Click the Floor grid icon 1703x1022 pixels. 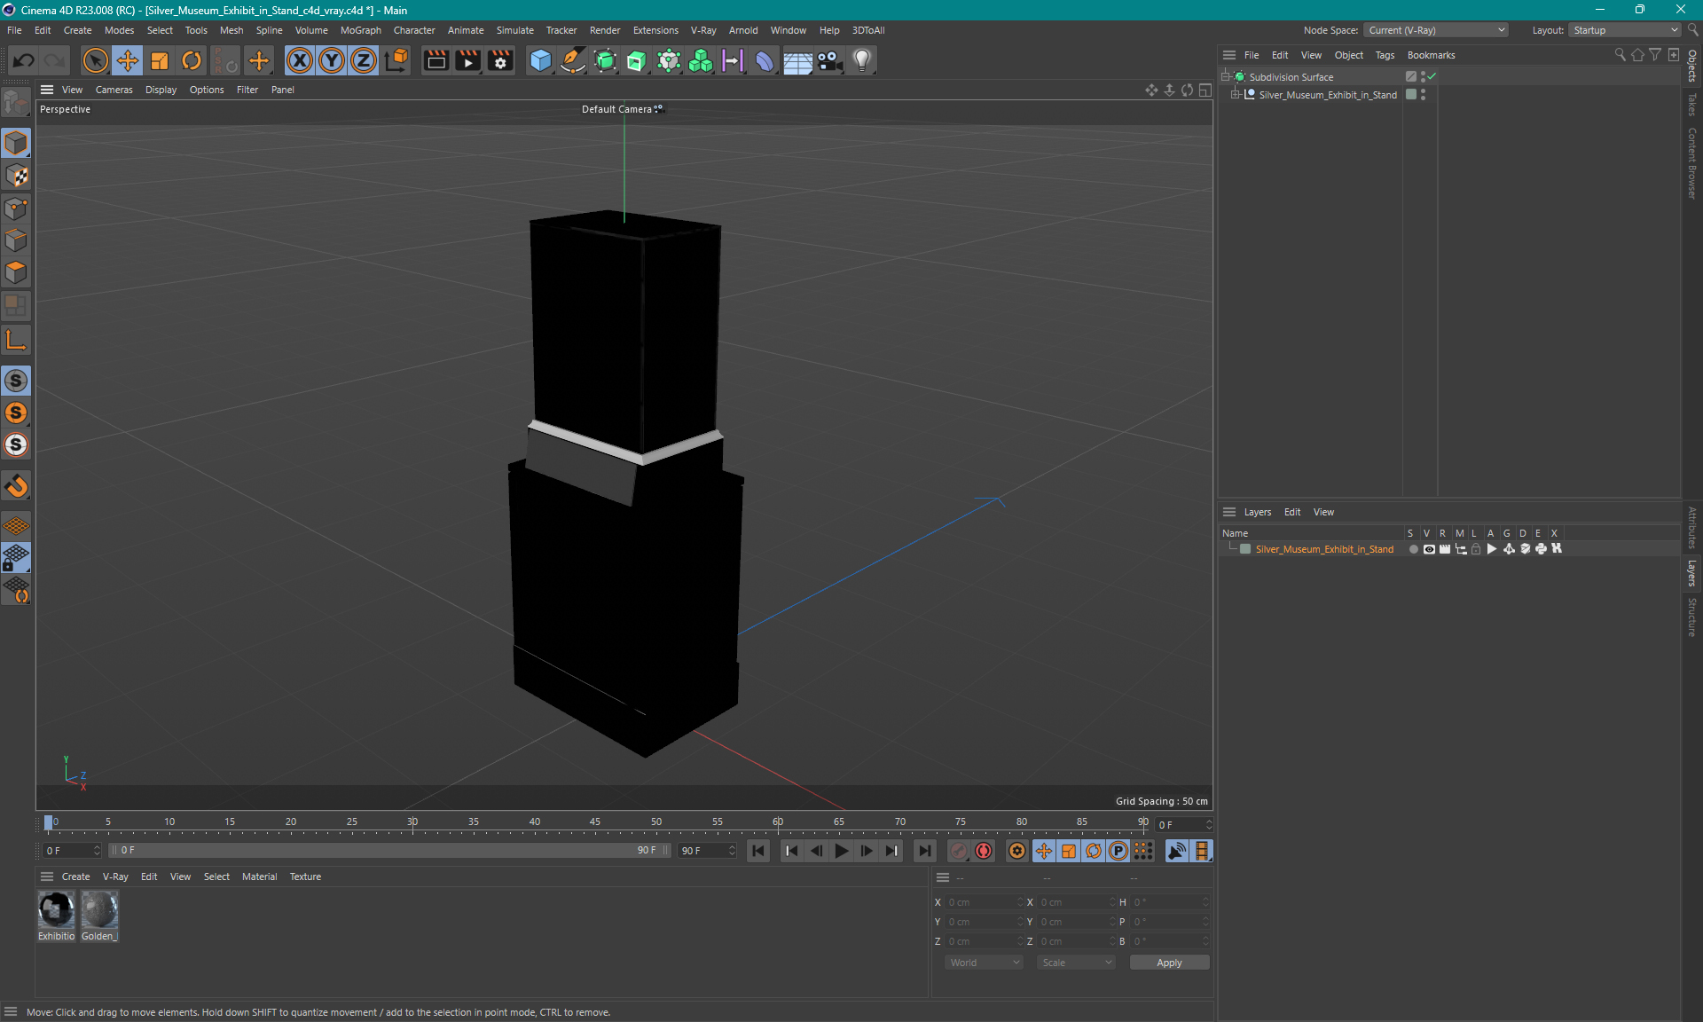(797, 60)
